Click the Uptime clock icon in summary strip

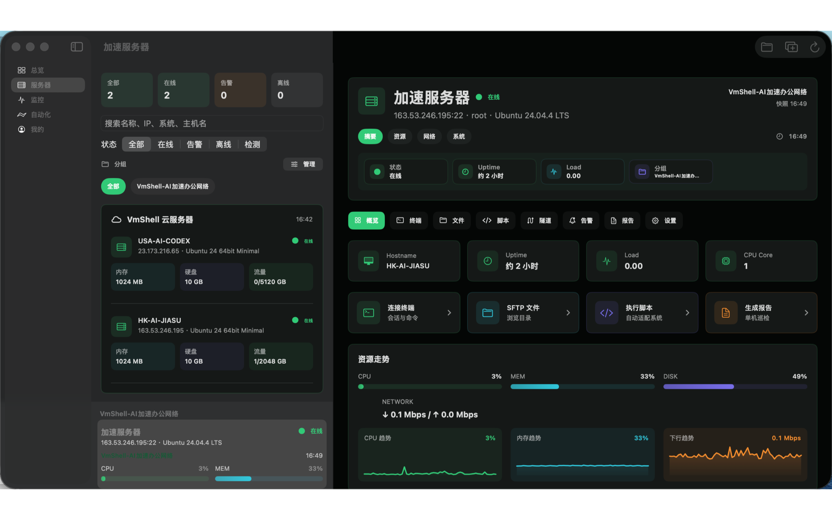tap(465, 172)
